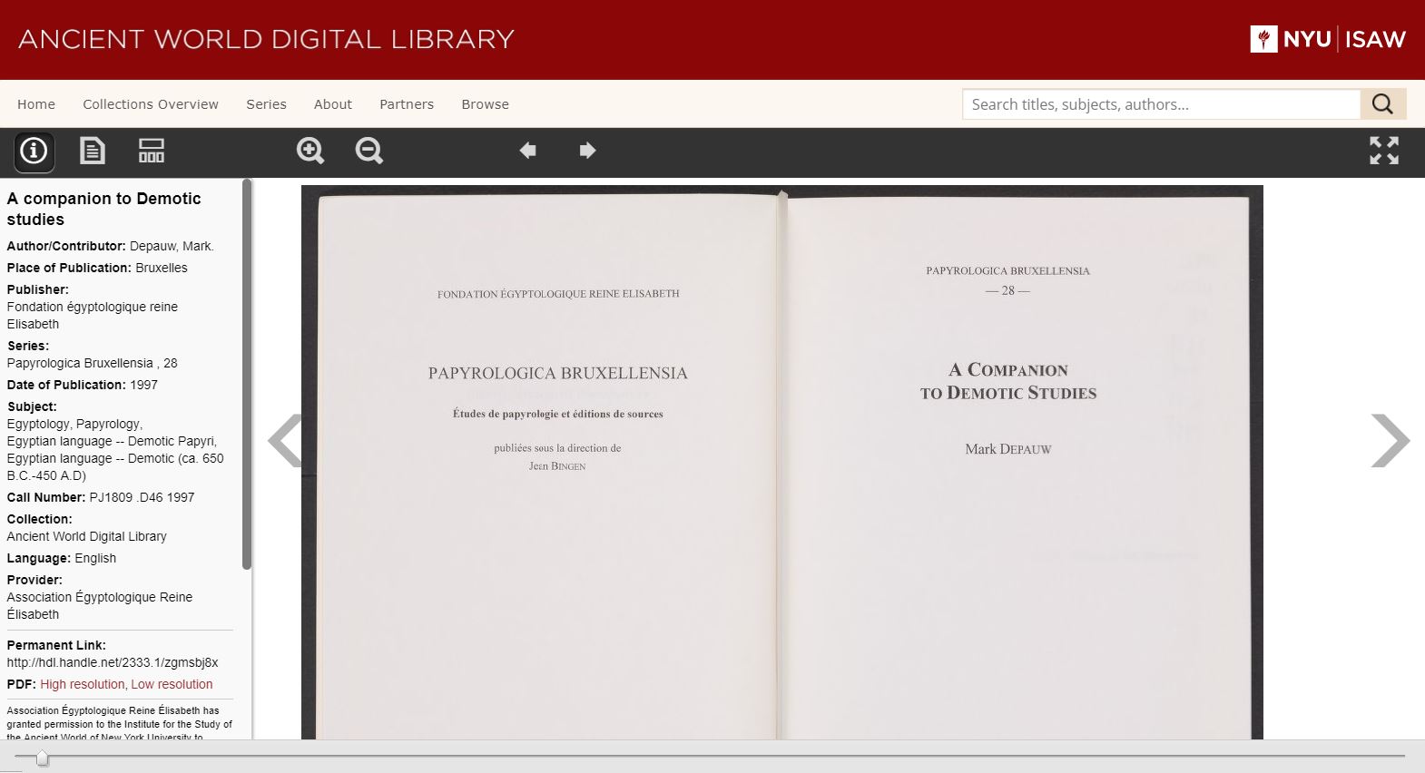Click the search magnifier button
Screen dimensions: 1425x773
[x=1382, y=104]
